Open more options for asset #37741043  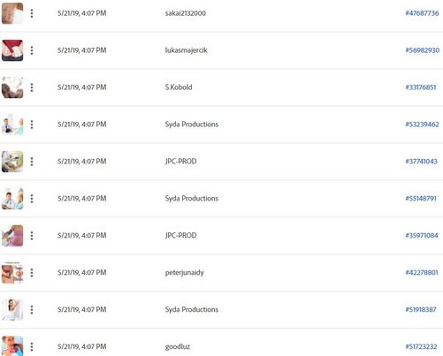(x=32, y=162)
